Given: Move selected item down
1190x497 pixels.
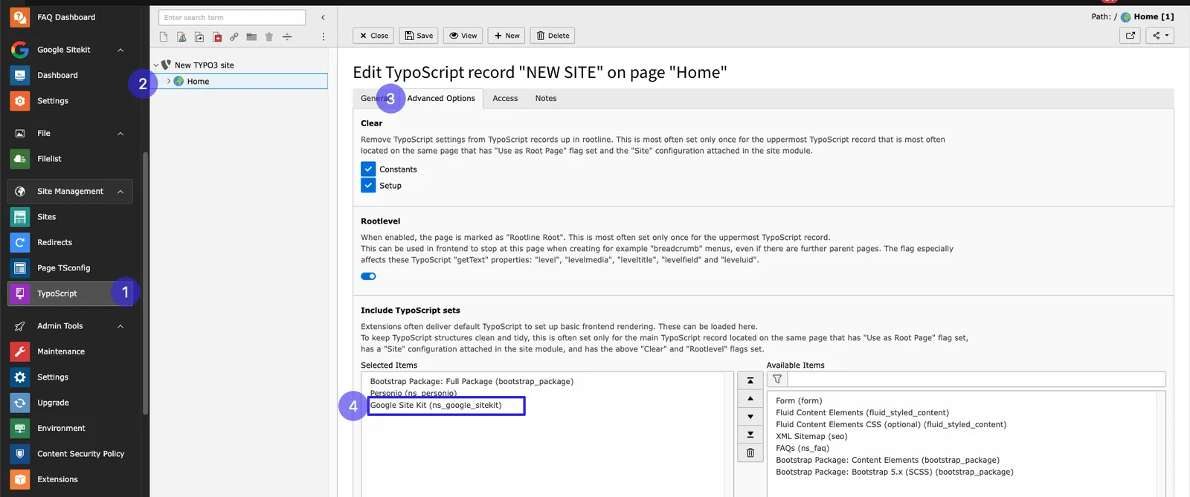Looking at the screenshot, I should pos(750,417).
